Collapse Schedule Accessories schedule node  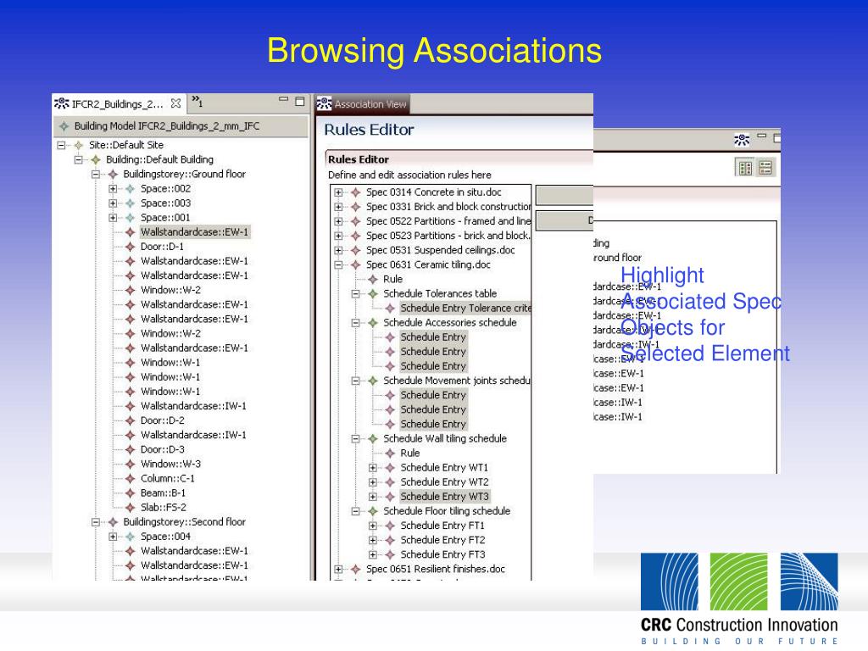[x=356, y=323]
